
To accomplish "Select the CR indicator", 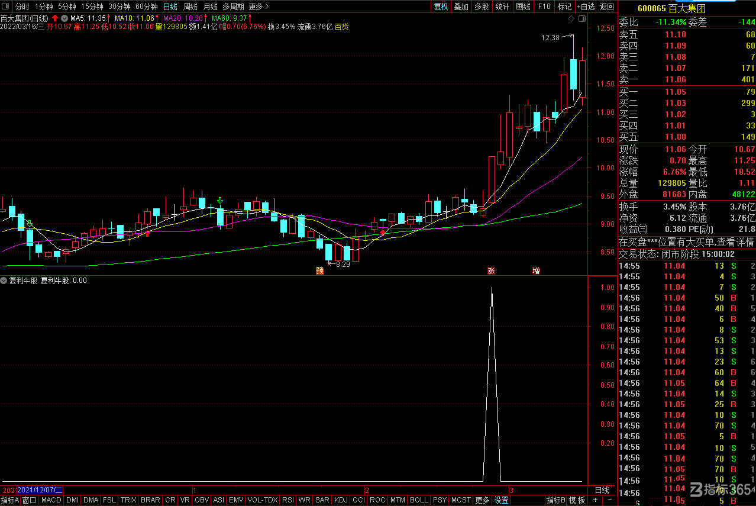I will (x=170, y=500).
